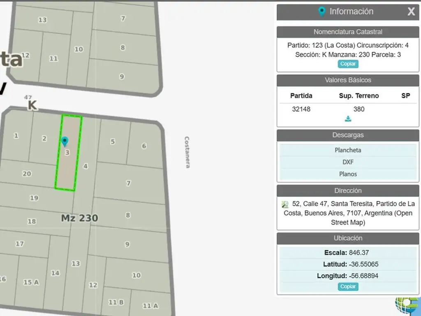
Task: Download the DXF file
Action: click(x=348, y=162)
